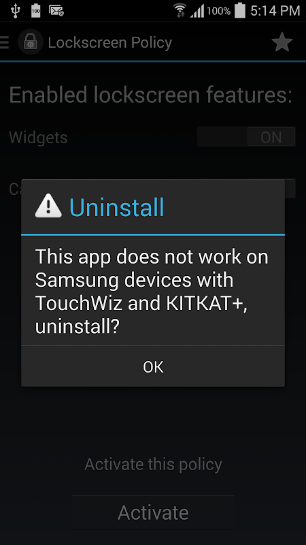Toggle the Widgets ON switch

click(x=246, y=137)
